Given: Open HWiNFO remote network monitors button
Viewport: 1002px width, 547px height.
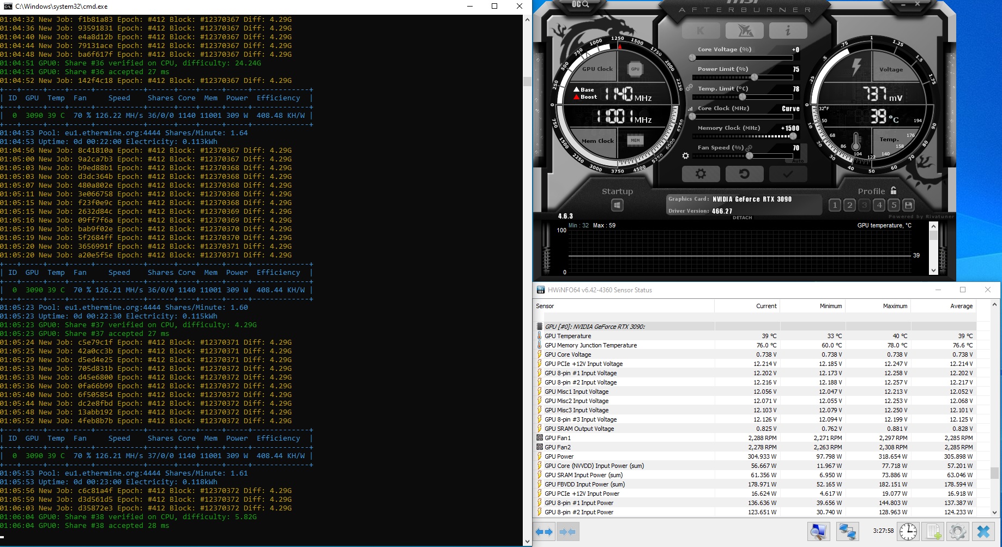Looking at the screenshot, I should tap(847, 531).
